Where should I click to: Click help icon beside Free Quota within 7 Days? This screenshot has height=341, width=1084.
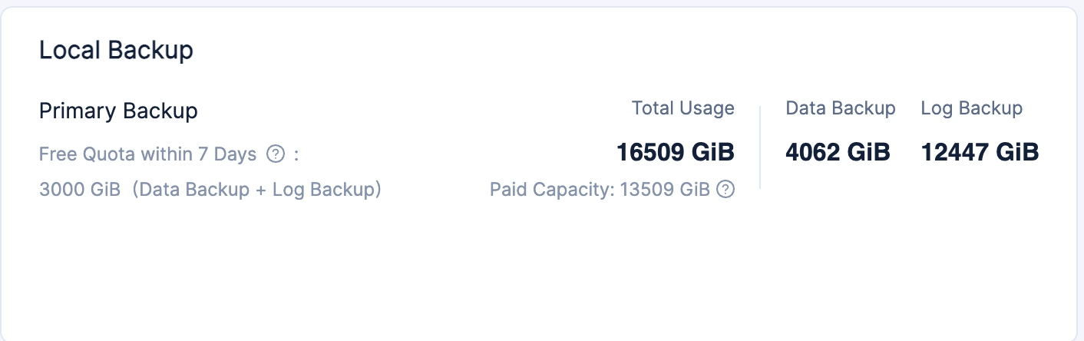(276, 154)
